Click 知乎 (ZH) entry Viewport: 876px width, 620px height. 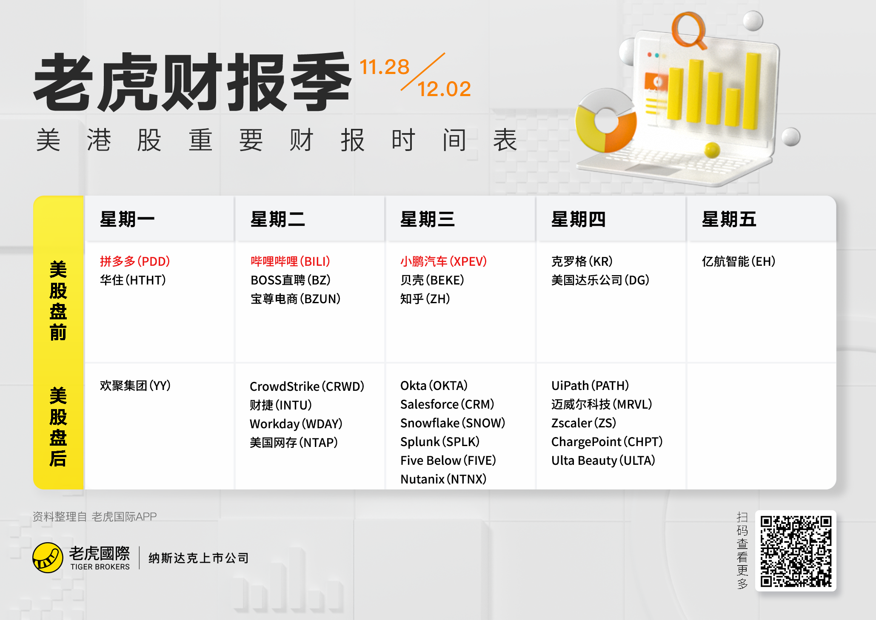(x=425, y=299)
